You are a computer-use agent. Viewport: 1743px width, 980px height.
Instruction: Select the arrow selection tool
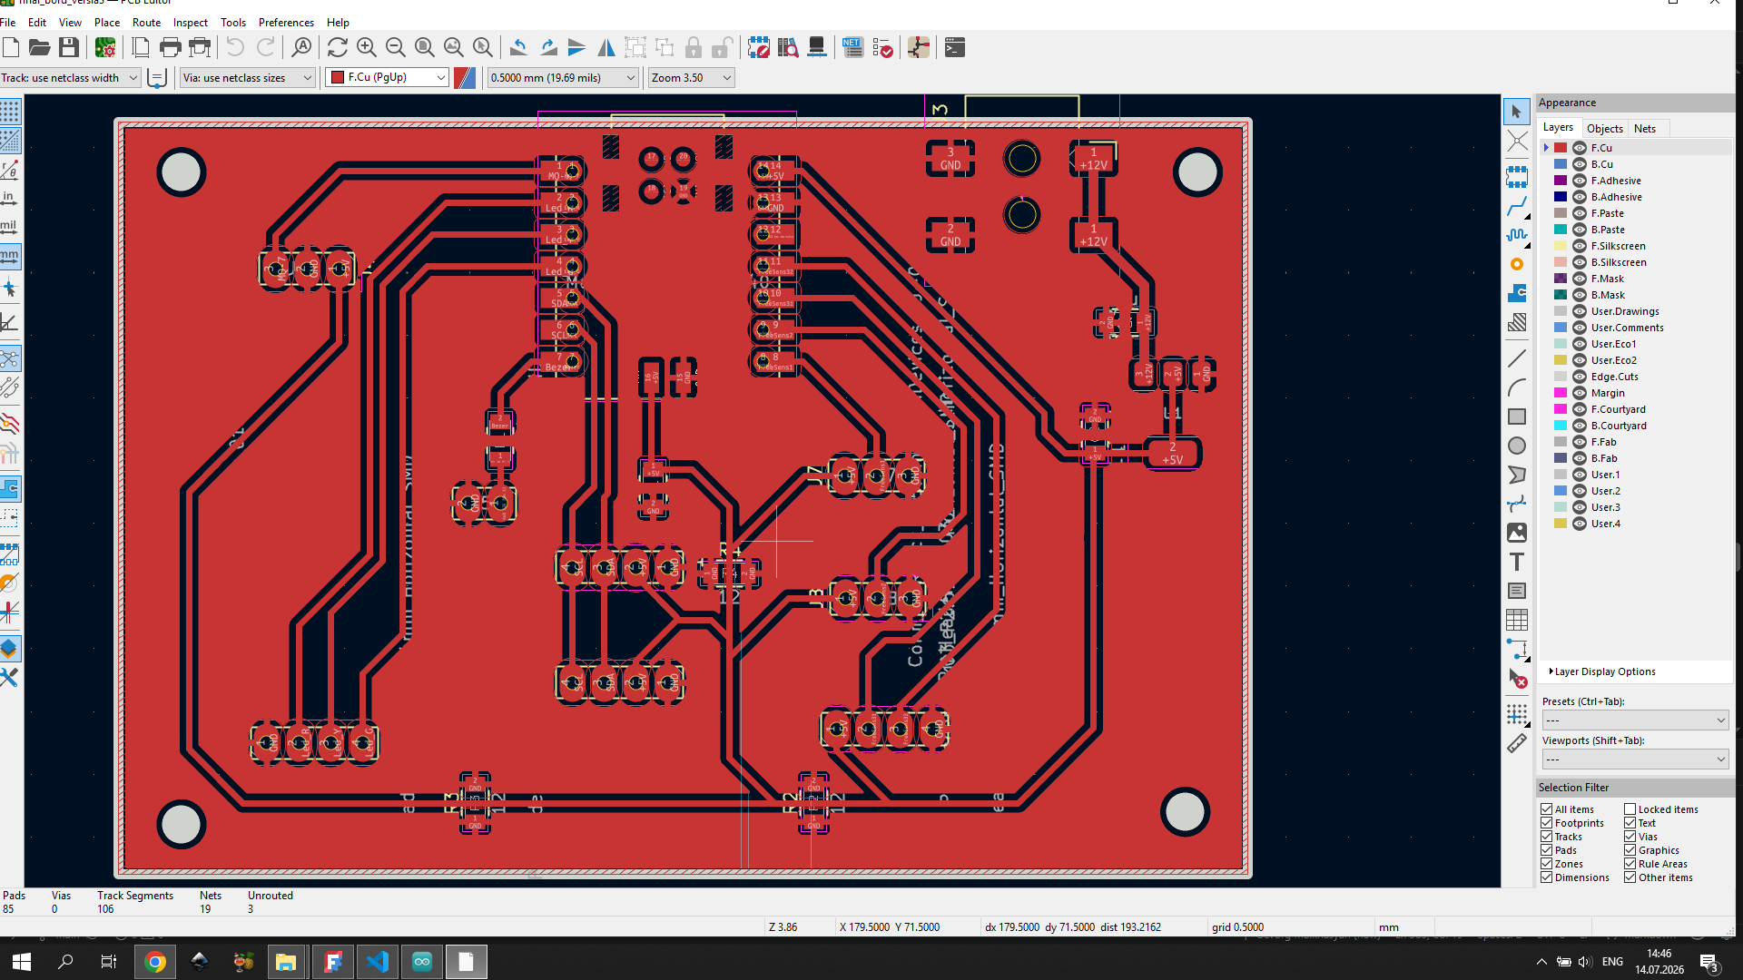pos(1517,112)
